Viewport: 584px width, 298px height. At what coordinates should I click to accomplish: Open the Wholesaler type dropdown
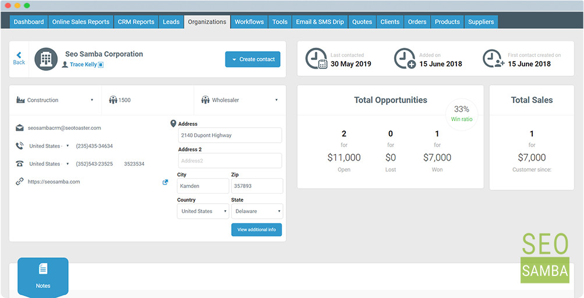click(x=240, y=100)
